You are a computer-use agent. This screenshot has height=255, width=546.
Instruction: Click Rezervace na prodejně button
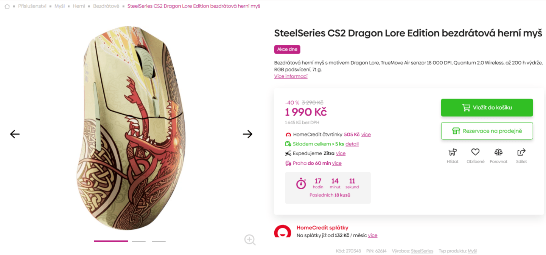[x=487, y=131]
